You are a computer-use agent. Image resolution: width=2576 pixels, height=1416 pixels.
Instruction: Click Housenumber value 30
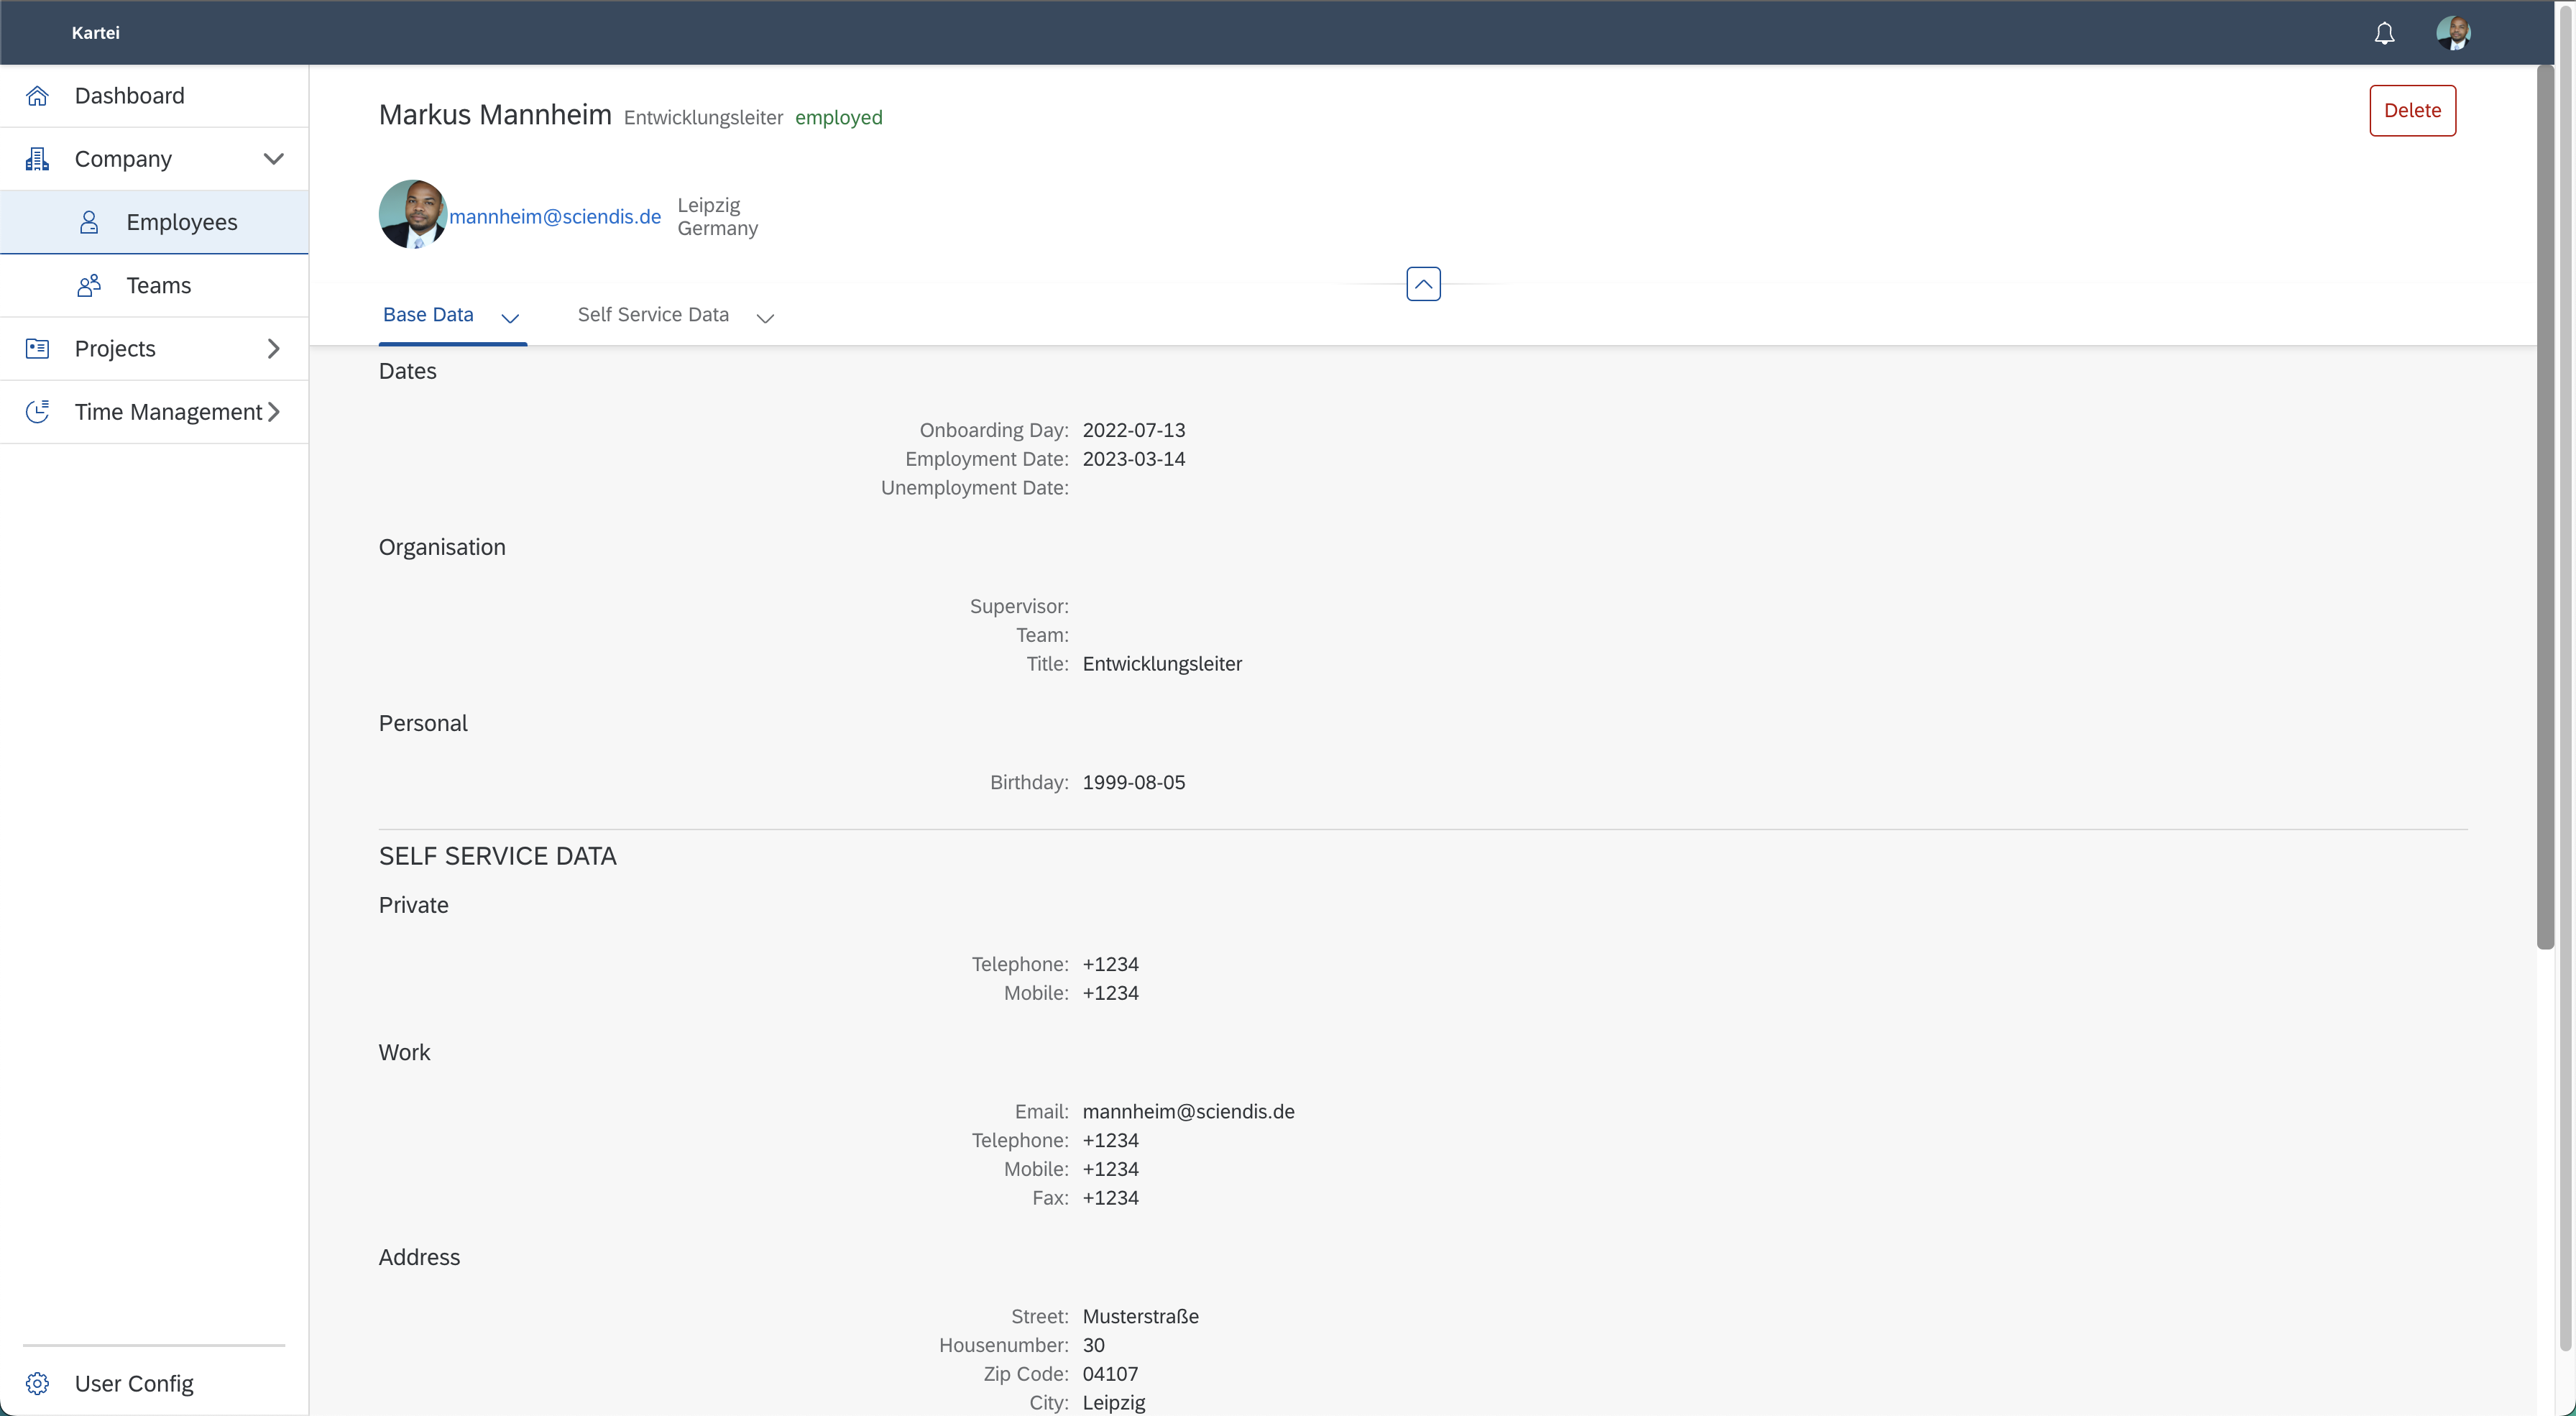point(1094,1345)
